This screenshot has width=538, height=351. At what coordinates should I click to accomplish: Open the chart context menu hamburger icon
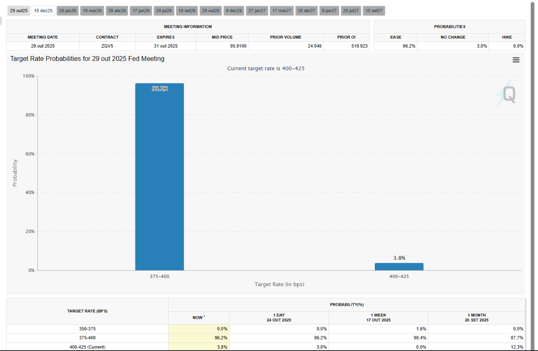pos(516,60)
